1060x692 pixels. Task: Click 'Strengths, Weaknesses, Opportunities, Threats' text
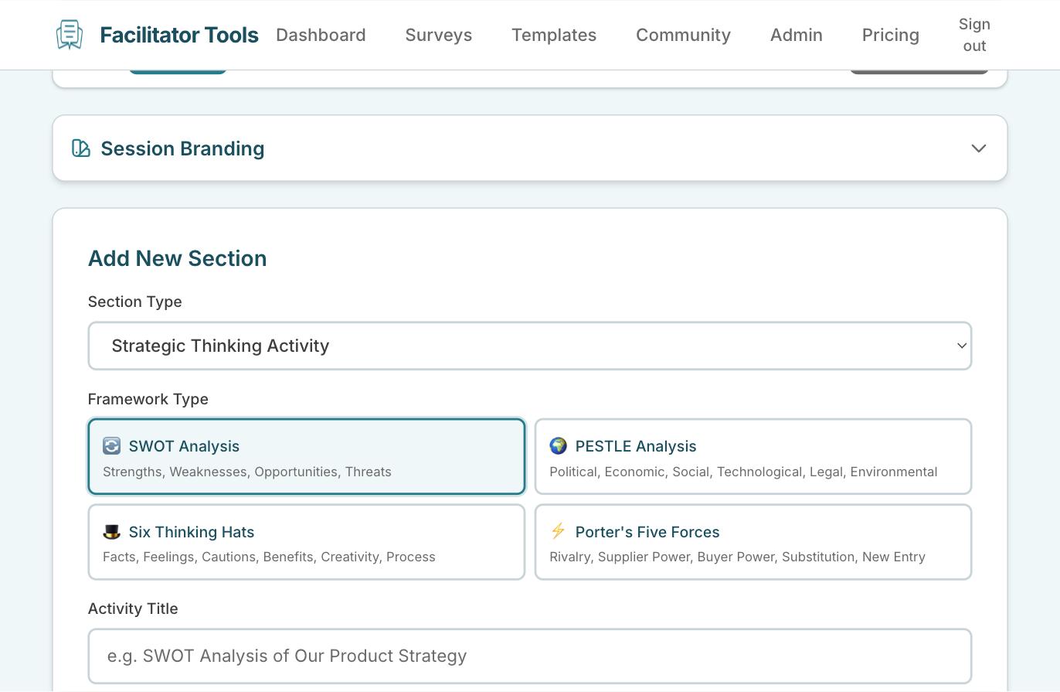(247, 472)
